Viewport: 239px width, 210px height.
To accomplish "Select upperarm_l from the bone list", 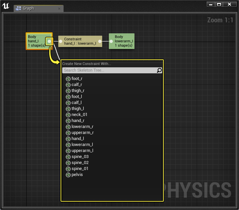I will pyautogui.click(x=82, y=151).
